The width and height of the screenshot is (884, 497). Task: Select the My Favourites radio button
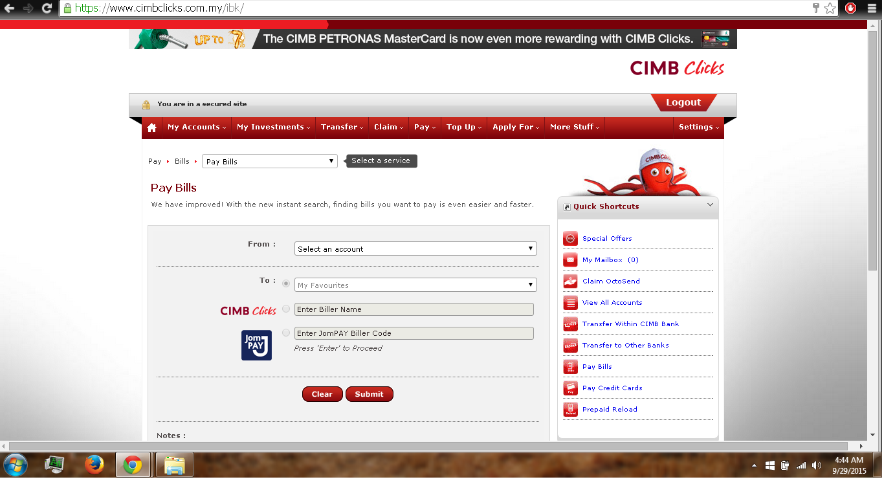tap(286, 283)
